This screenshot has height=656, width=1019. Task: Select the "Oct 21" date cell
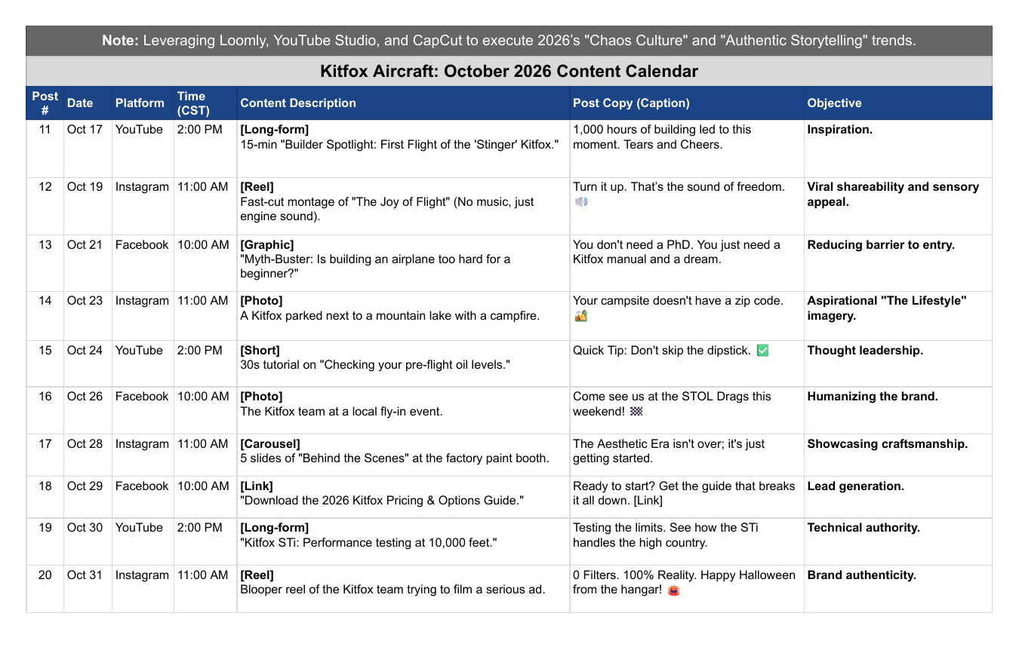click(x=88, y=263)
